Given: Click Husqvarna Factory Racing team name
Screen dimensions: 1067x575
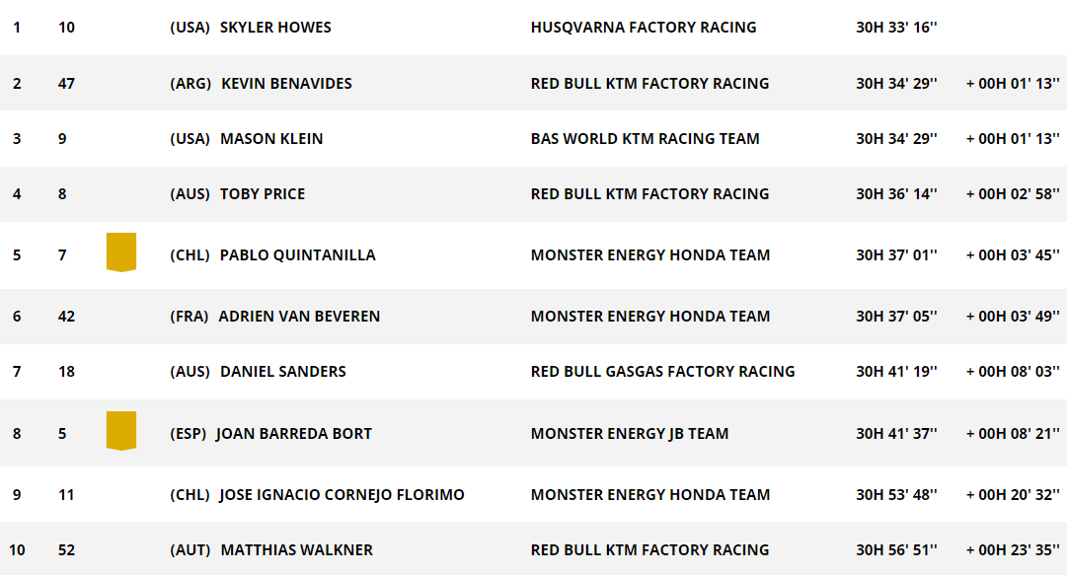Looking at the screenshot, I should tap(644, 28).
